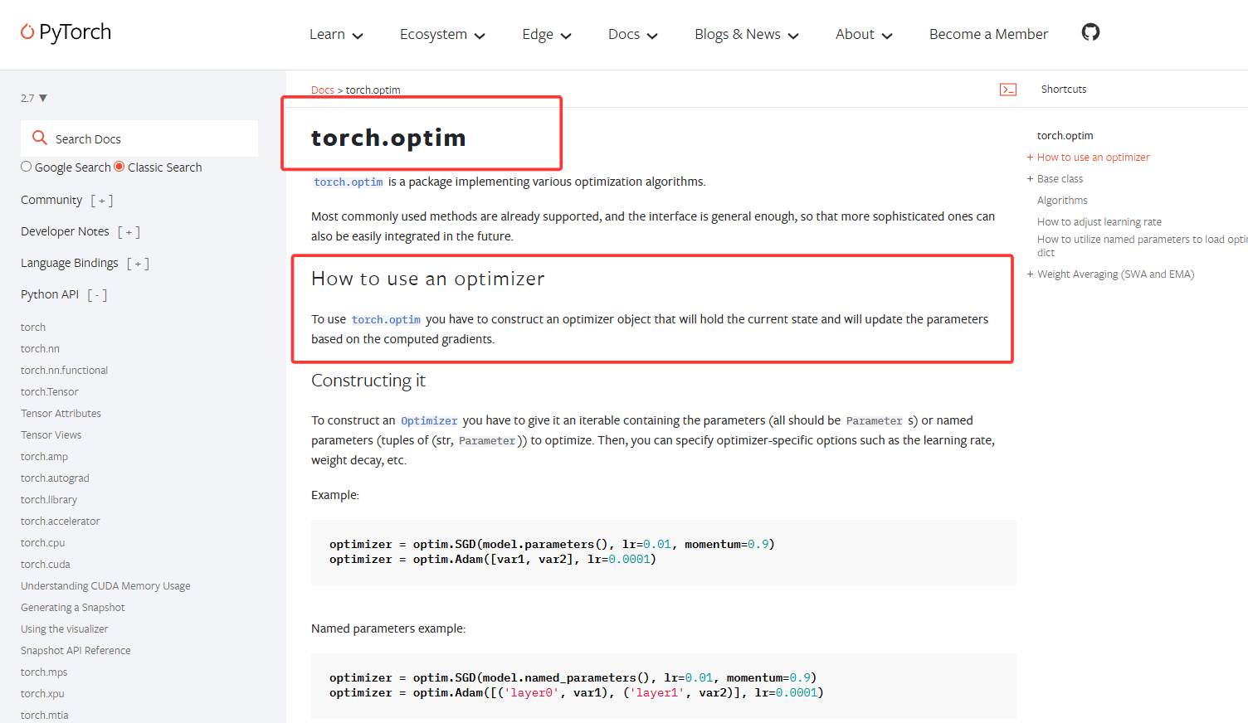Open Understanding CUDA Memory Usage
The image size is (1248, 723).
point(105,586)
